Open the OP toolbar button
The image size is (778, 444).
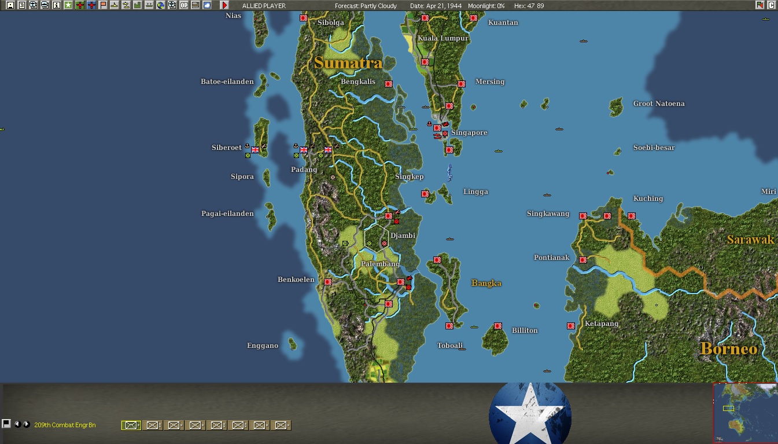point(184,5)
